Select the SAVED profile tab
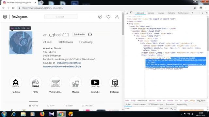Viewport: 209px width, 117px height. point(68,106)
